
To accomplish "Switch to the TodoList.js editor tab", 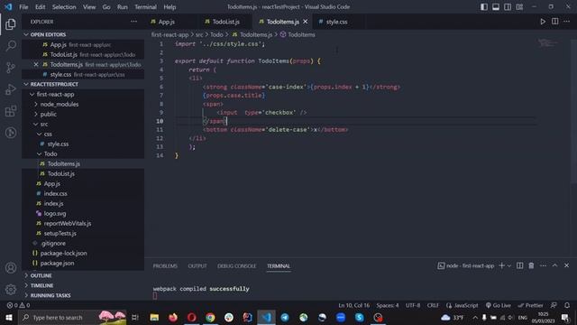I will pos(225,22).
